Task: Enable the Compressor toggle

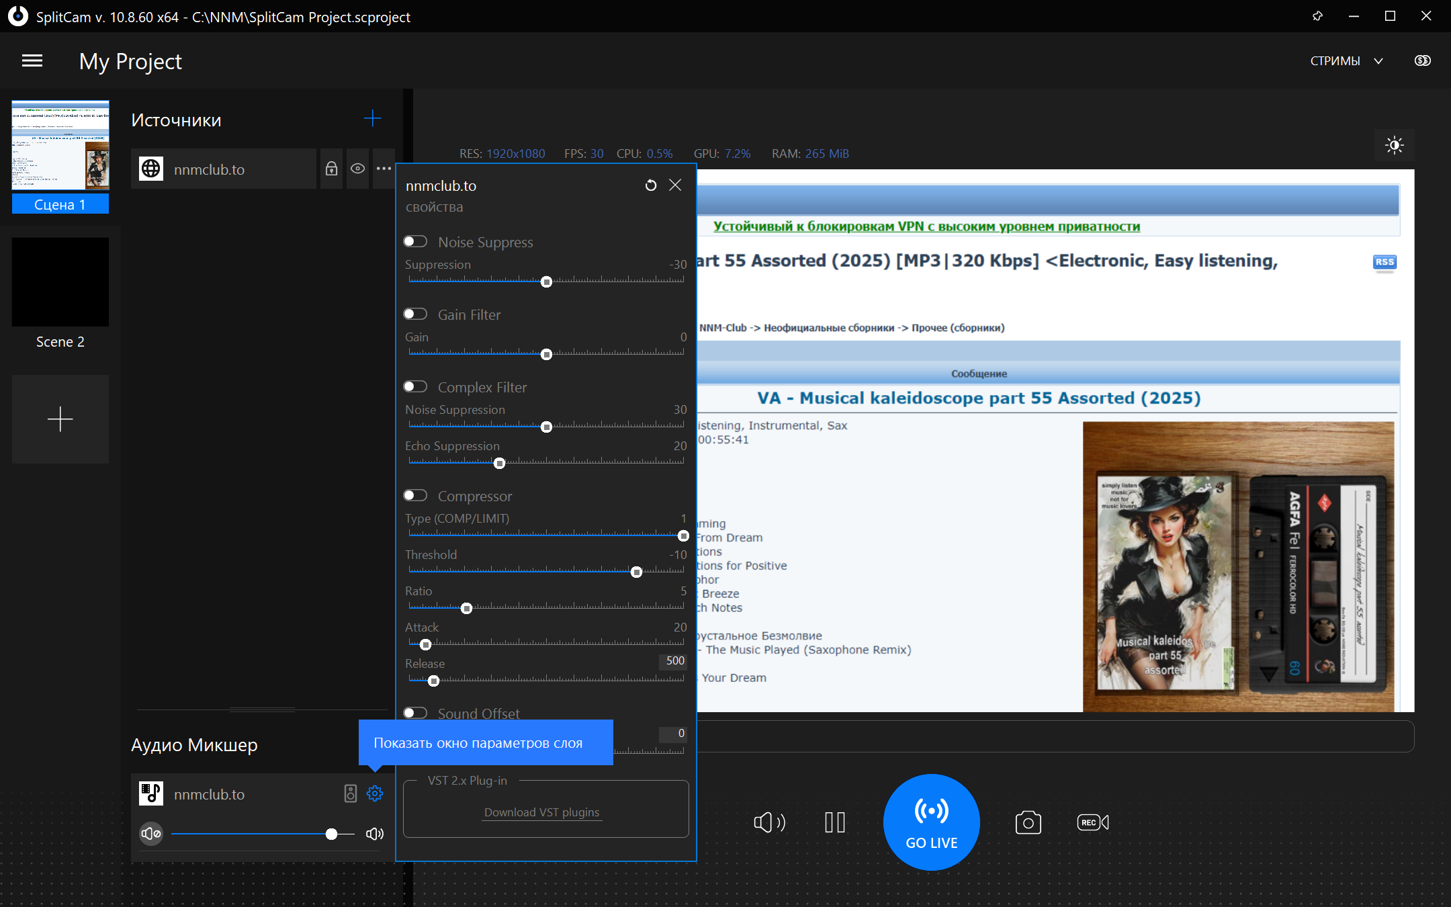Action: [x=416, y=496]
